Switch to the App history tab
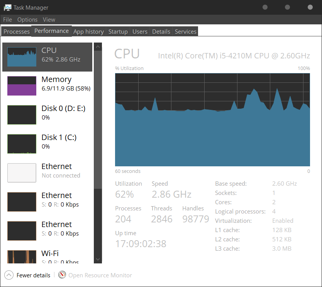This screenshot has height=287, width=322. pos(88,31)
